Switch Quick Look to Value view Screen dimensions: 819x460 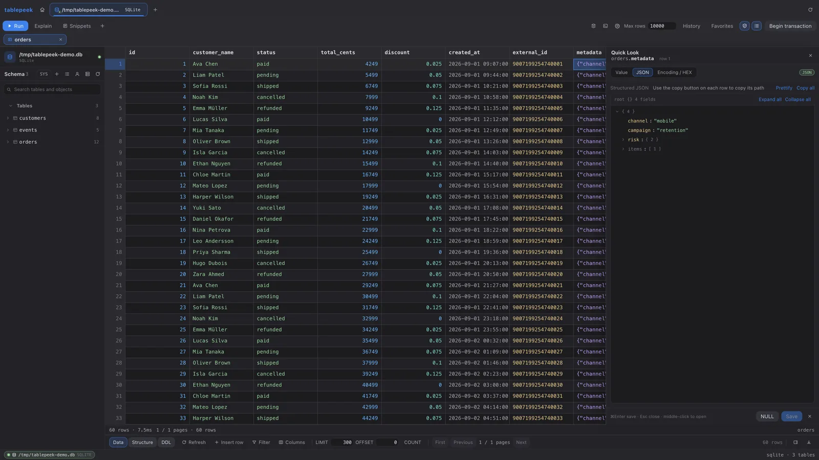[x=621, y=73]
